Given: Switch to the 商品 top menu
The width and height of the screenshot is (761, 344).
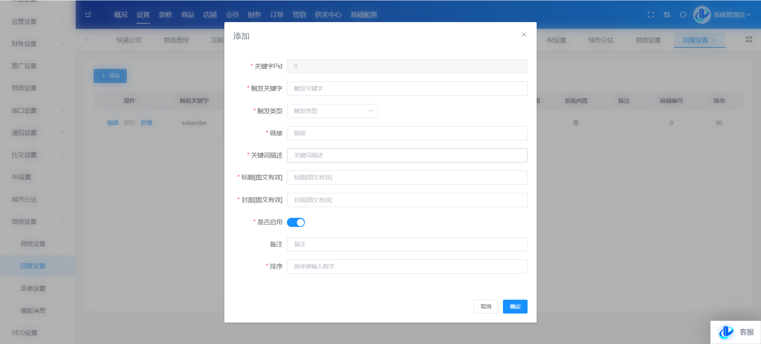Looking at the screenshot, I should [187, 15].
